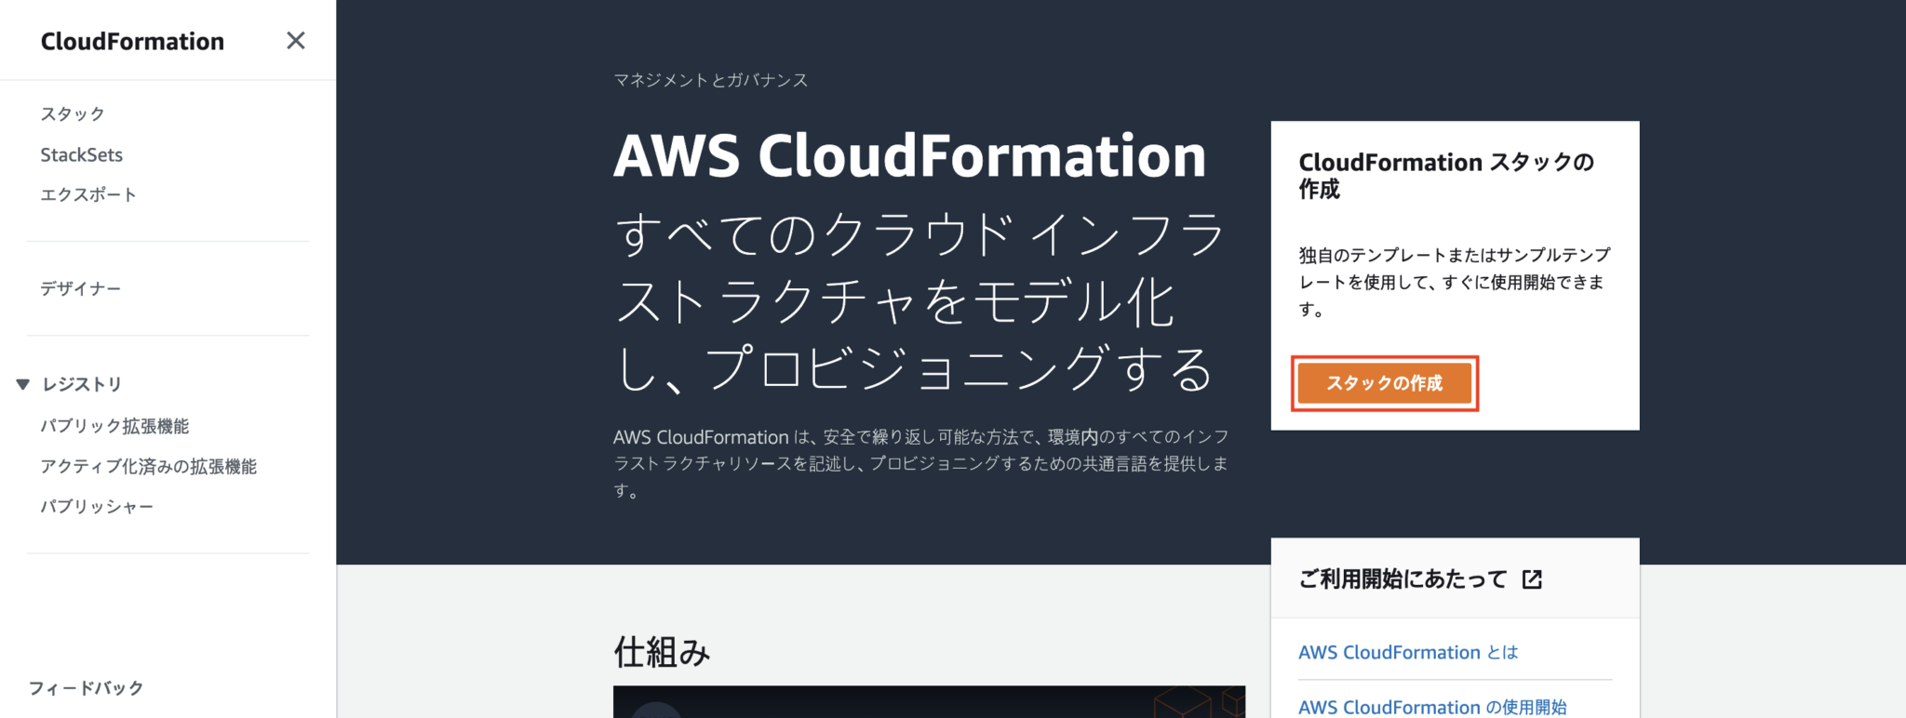Select アクティブ化済みの拡張機能 in the registry list
Image resolution: width=1906 pixels, height=718 pixels.
[151, 467]
